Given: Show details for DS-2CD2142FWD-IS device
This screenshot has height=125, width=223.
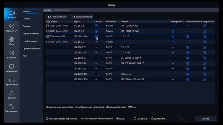Looking at the screenshot, I should coord(205,58).
